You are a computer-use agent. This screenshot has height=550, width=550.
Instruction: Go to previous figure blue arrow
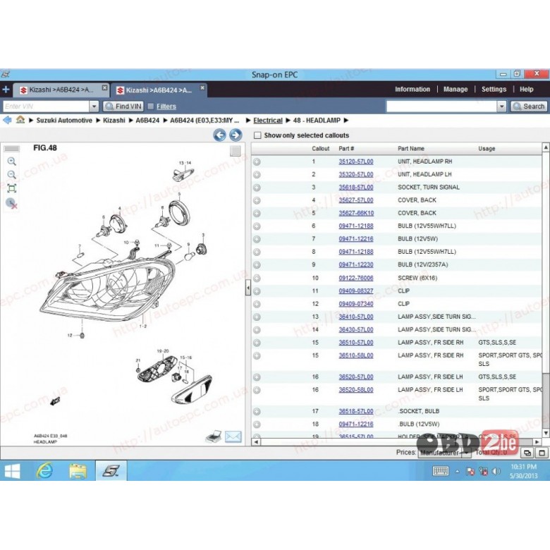pyautogui.click(x=219, y=135)
